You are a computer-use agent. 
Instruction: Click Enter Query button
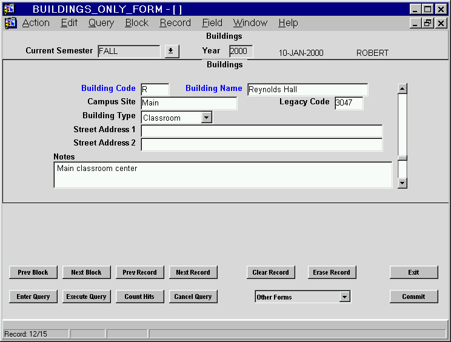(x=33, y=297)
